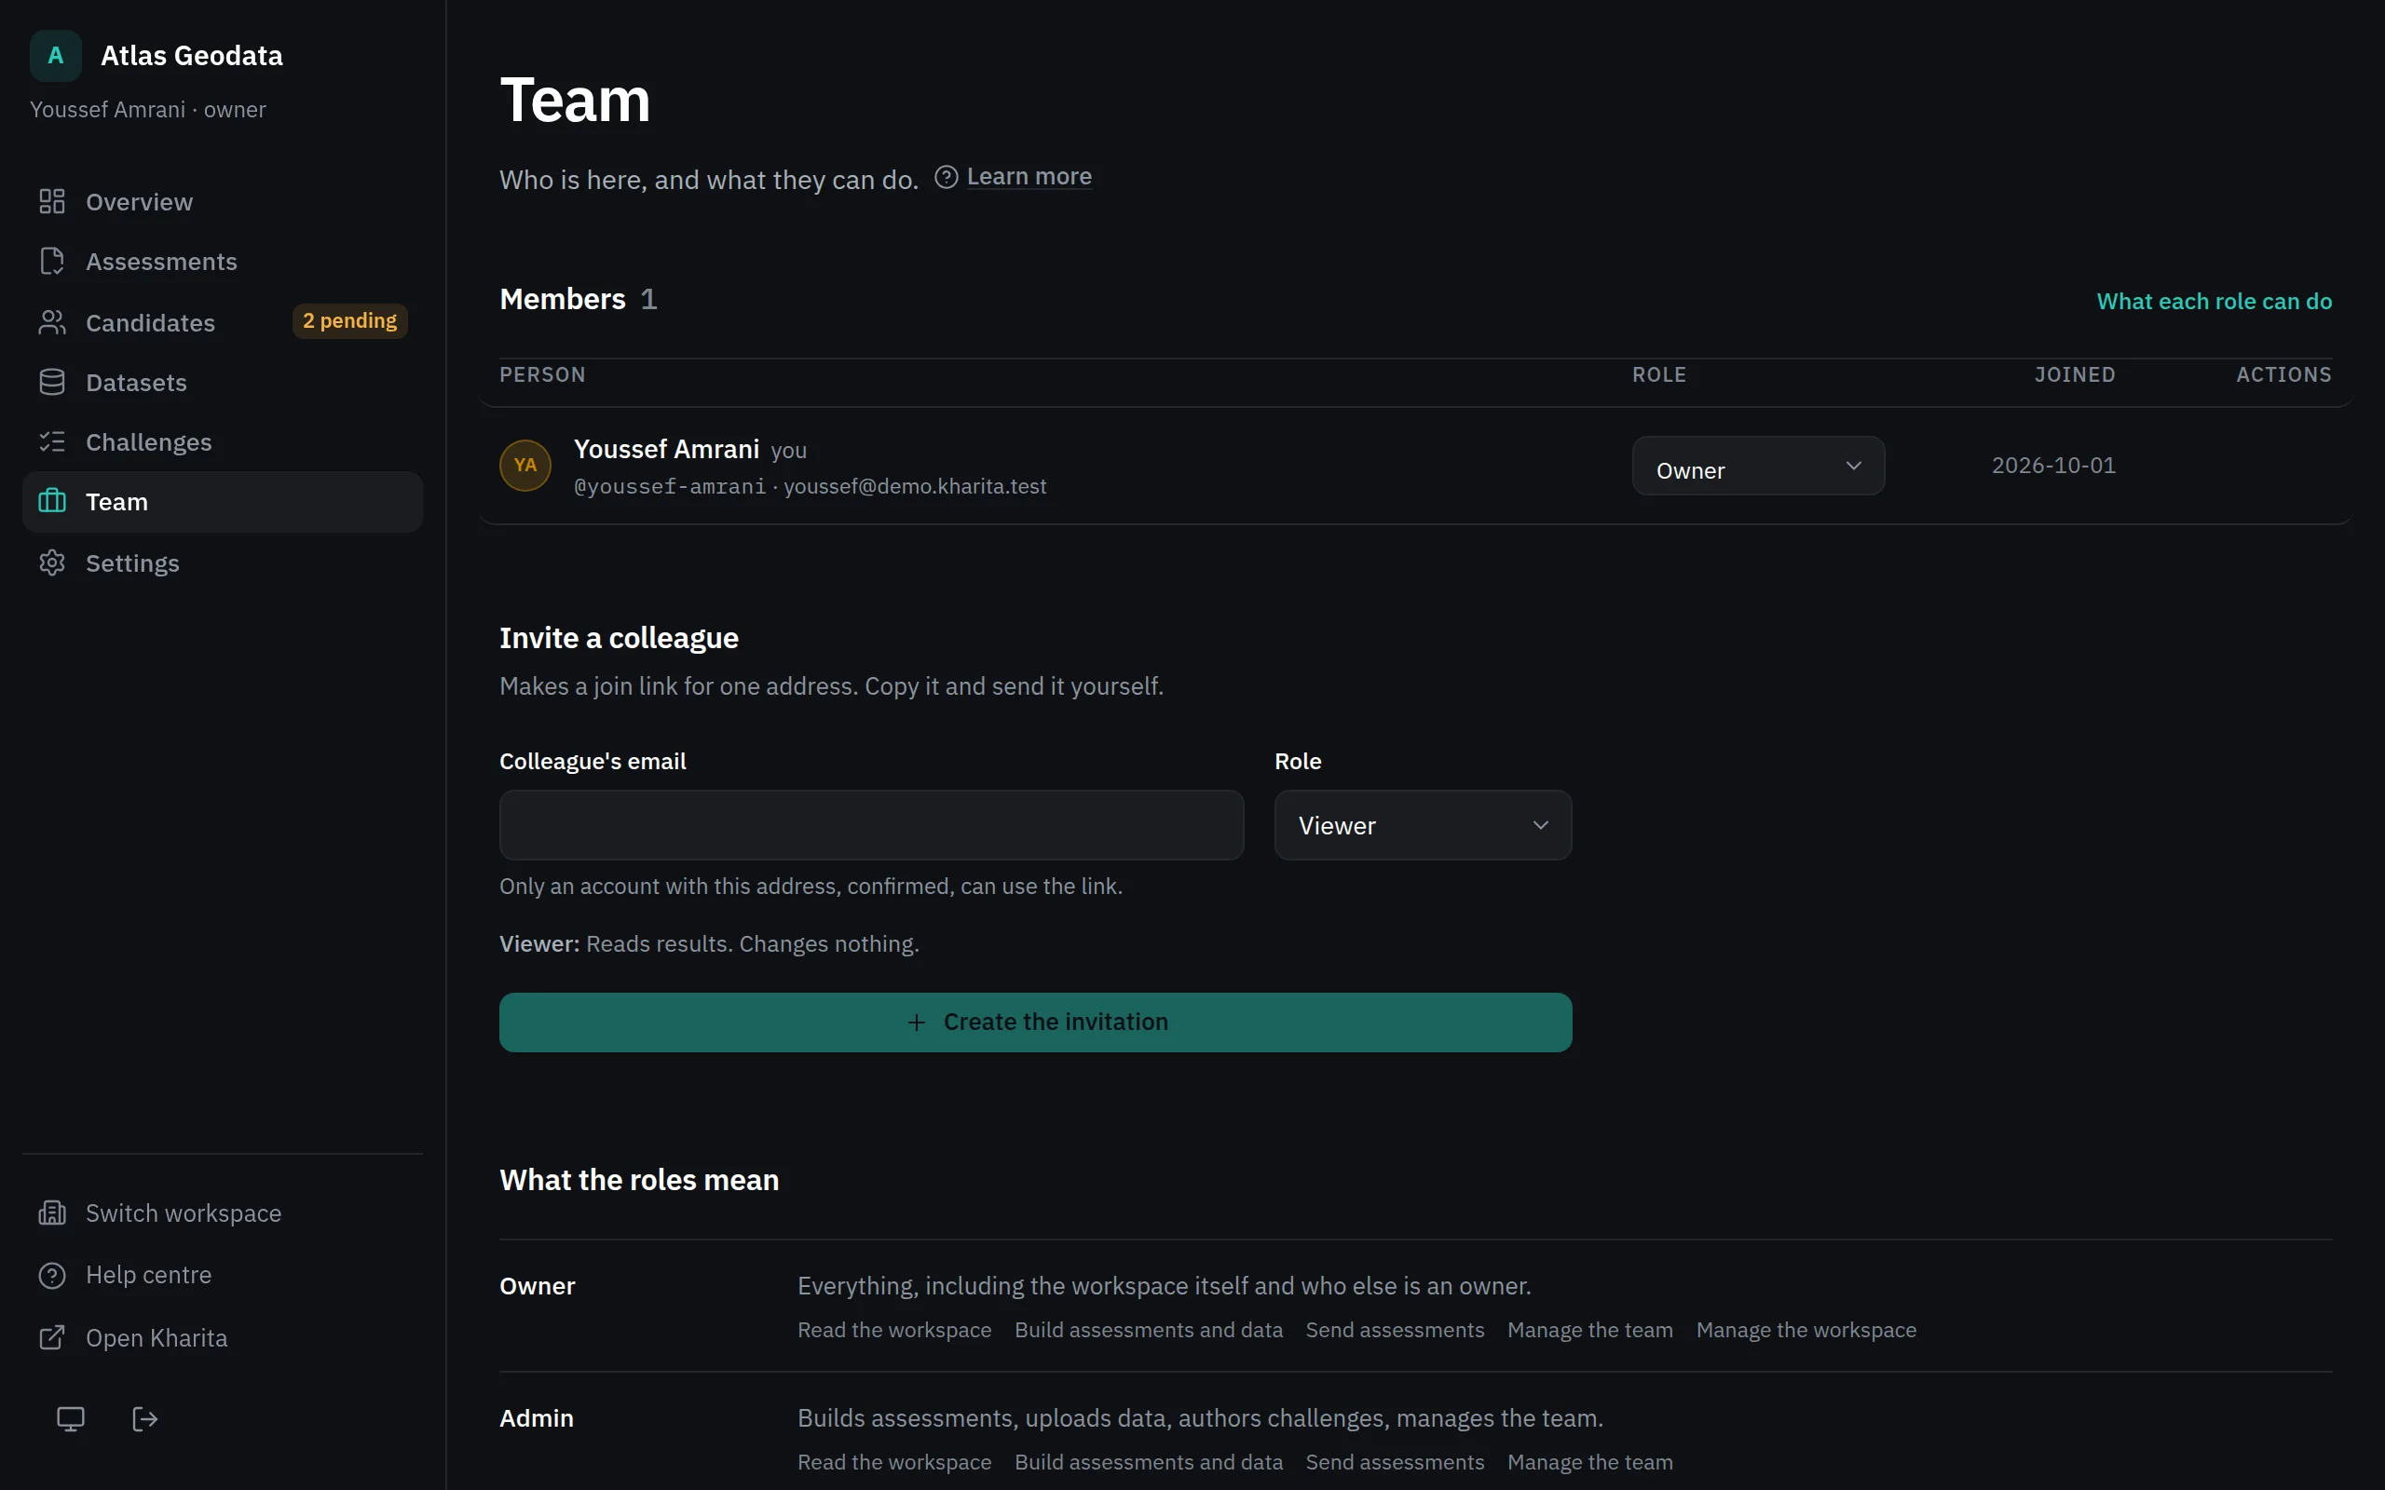
Task: Open Candidates in the sidebar
Action: click(x=223, y=322)
